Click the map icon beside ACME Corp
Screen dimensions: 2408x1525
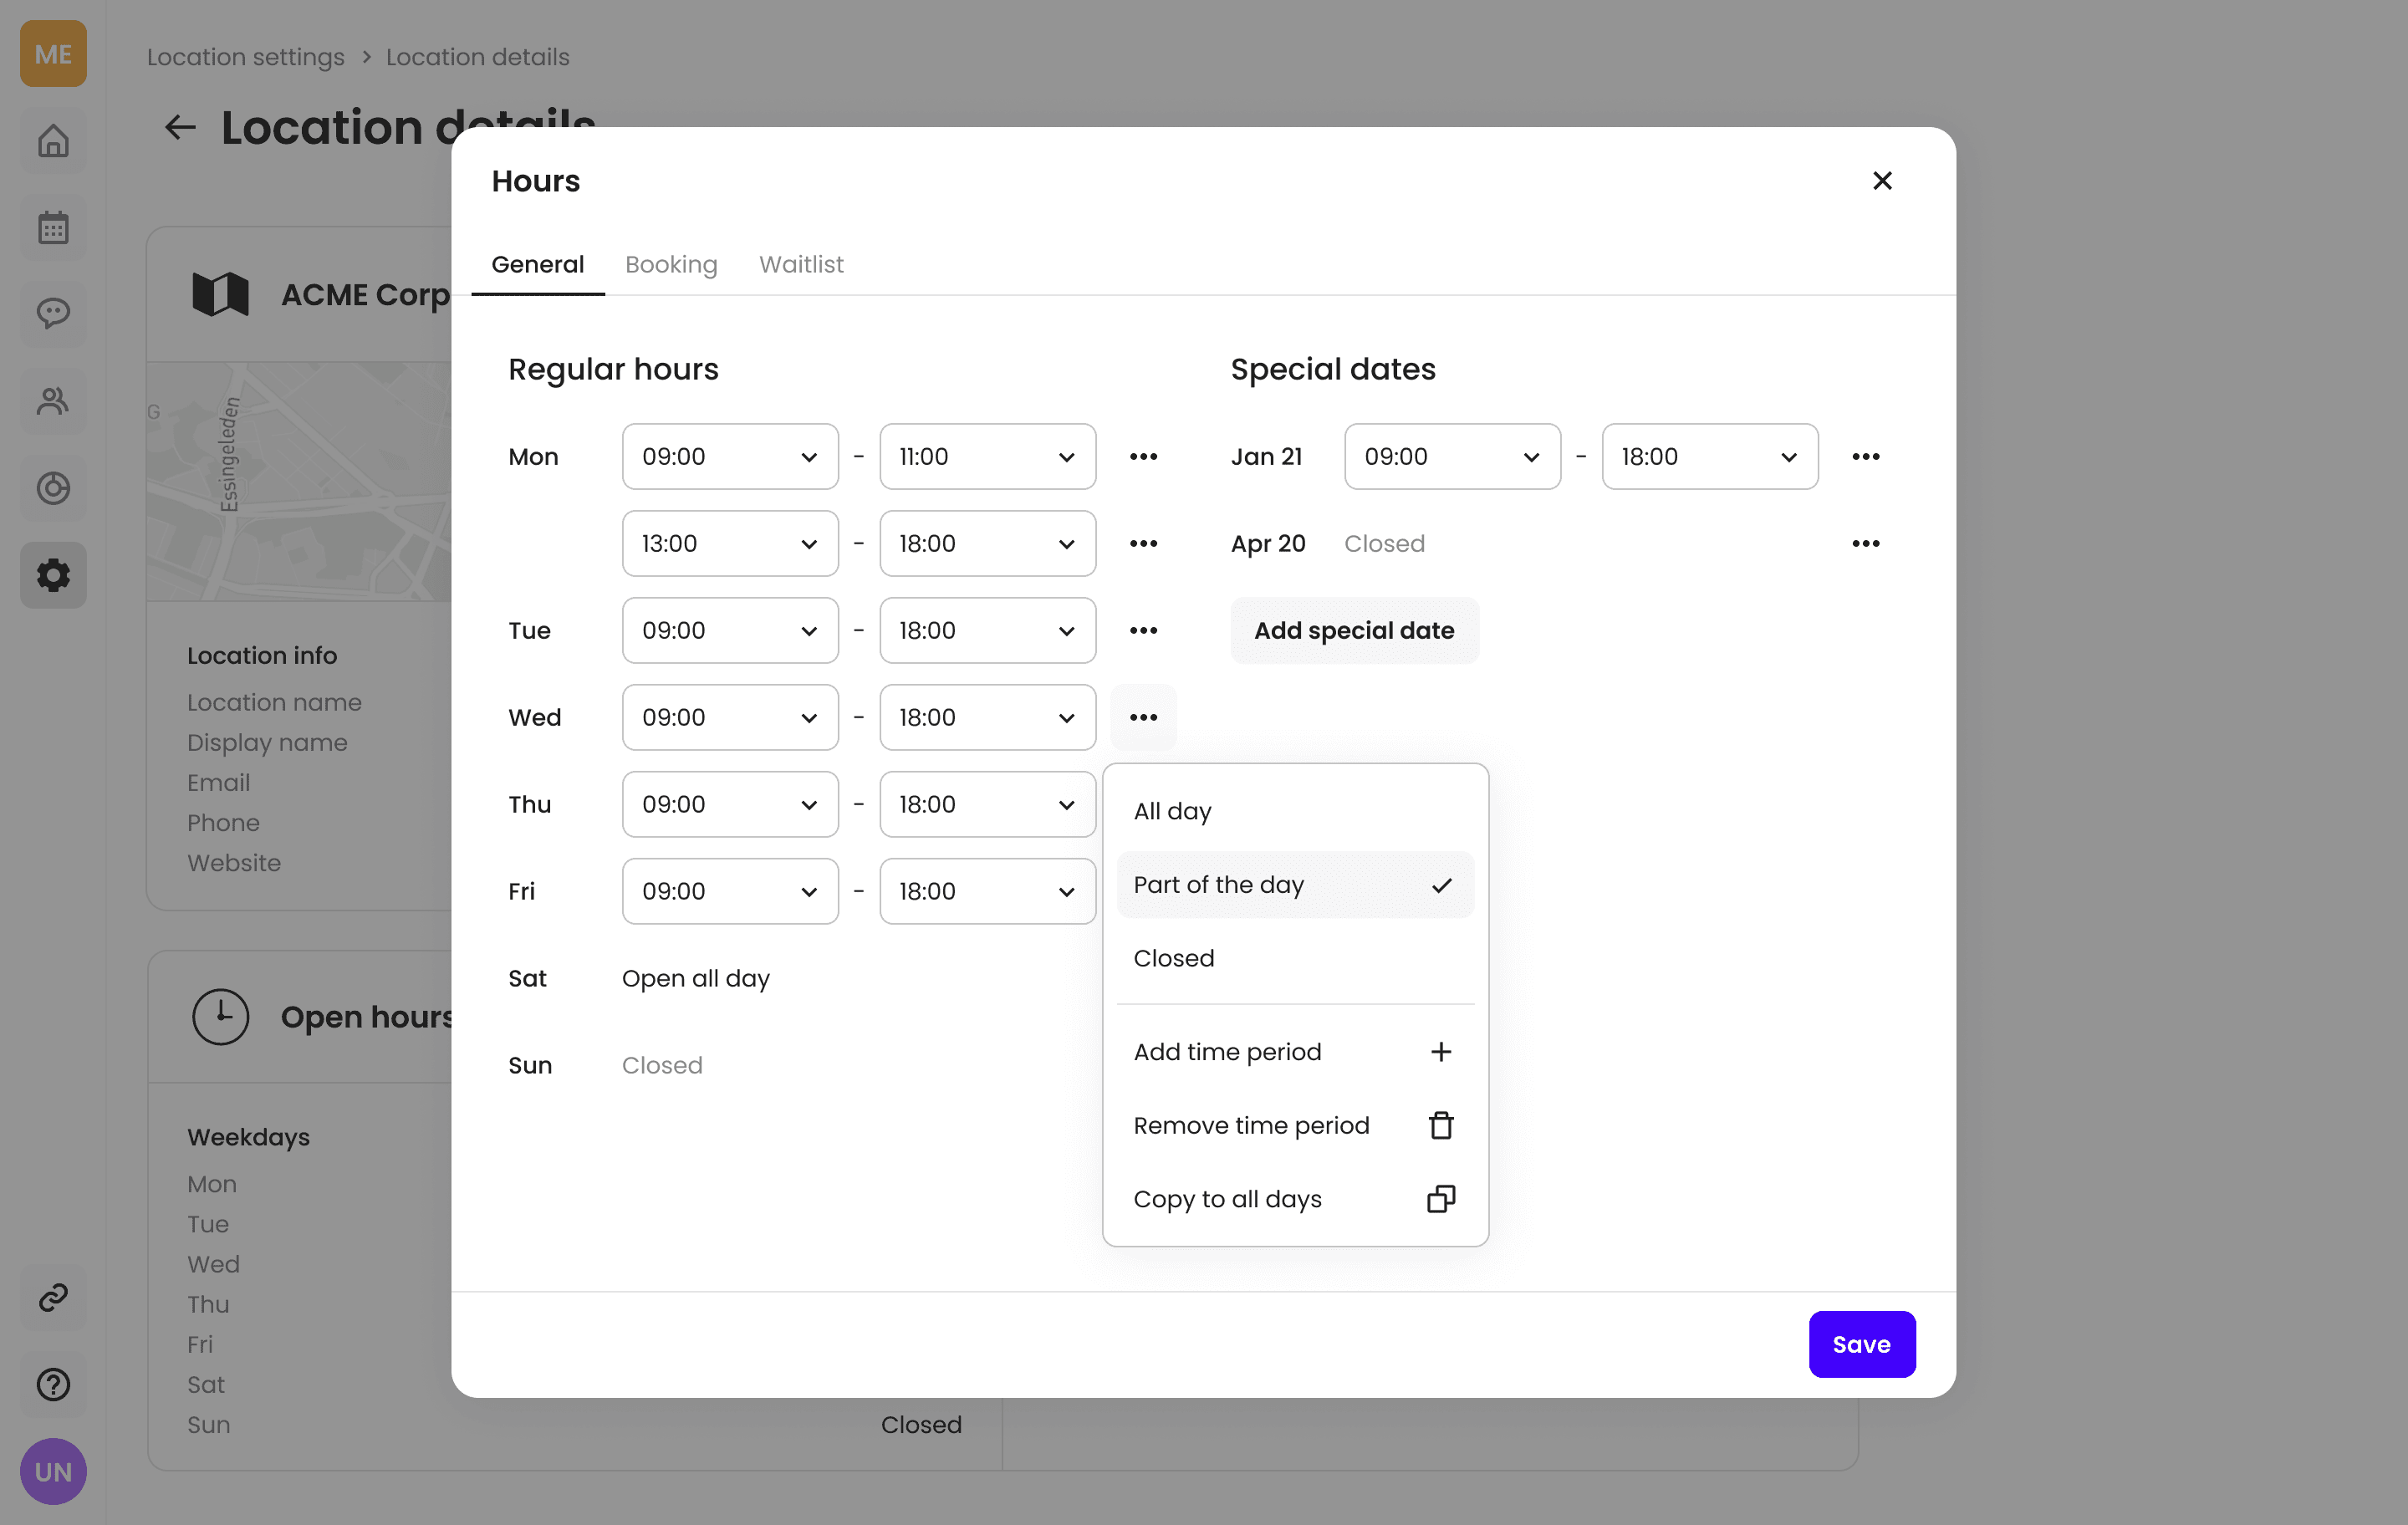click(x=220, y=295)
